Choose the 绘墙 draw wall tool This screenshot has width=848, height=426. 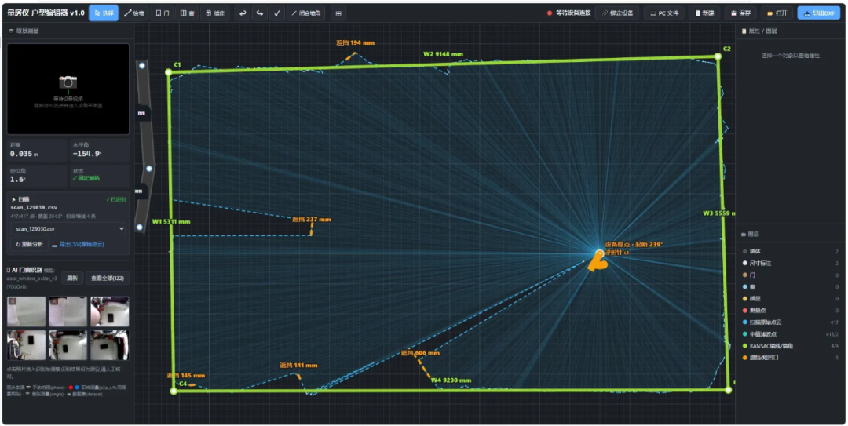133,13
